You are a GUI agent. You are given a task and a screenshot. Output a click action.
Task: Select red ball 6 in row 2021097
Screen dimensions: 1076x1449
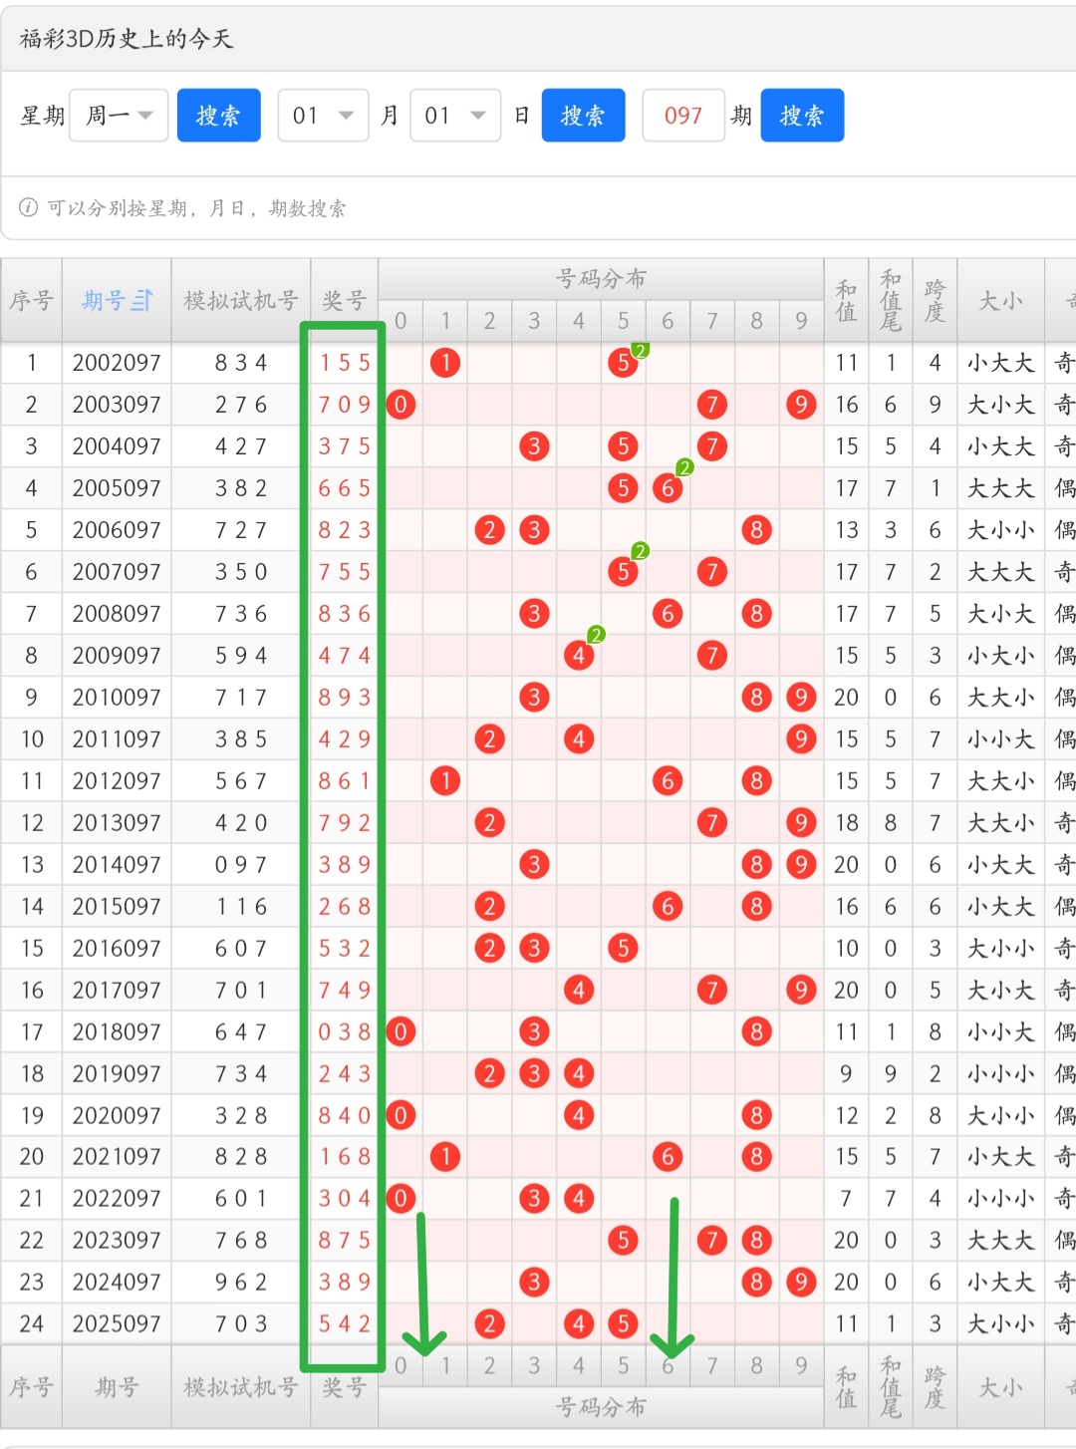tap(668, 1157)
